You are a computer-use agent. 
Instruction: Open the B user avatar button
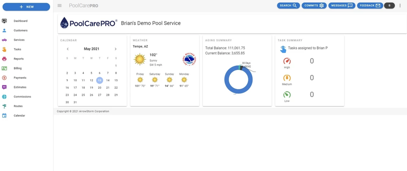389,5
